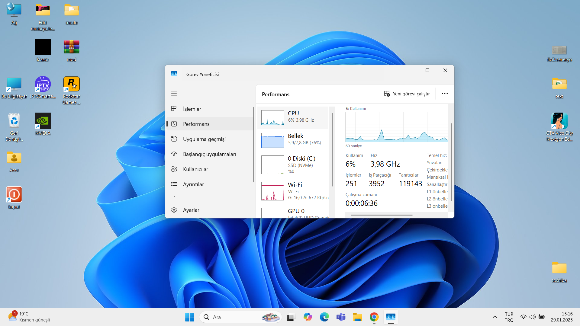This screenshot has height=326, width=580.
Task: Expand hidden system tray icons
Action: [495, 317]
